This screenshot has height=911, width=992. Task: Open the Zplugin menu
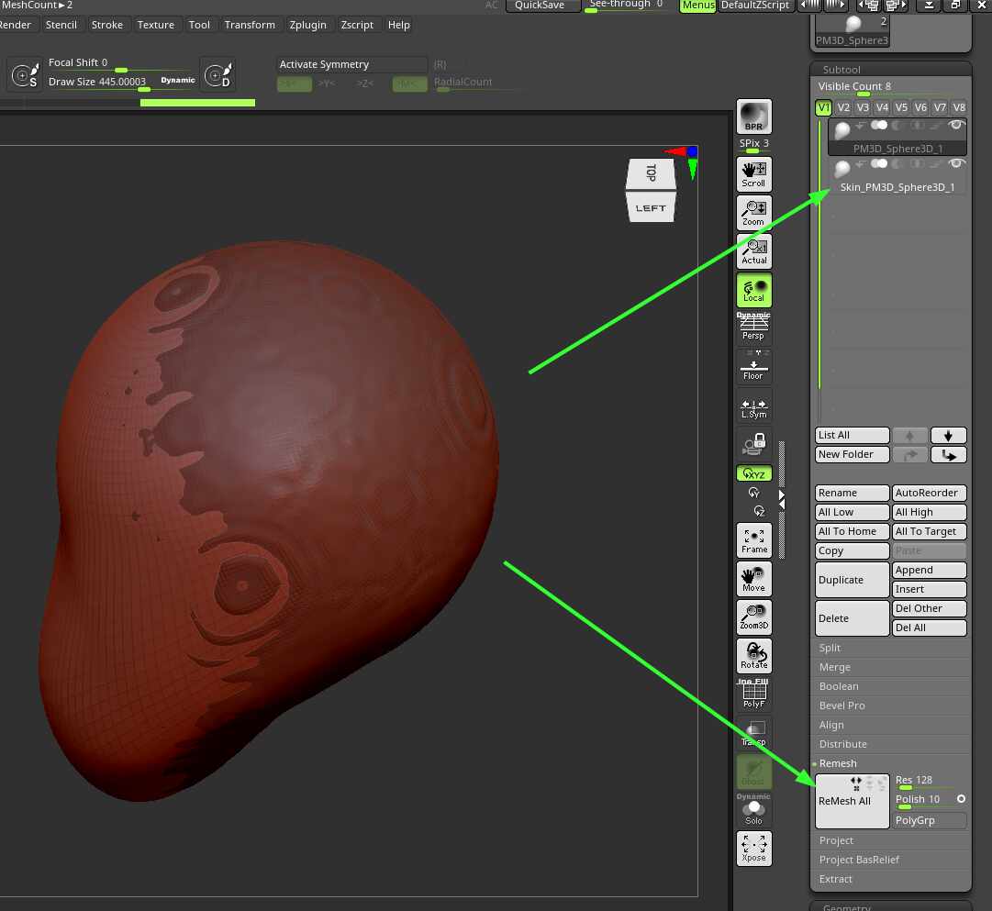307,25
